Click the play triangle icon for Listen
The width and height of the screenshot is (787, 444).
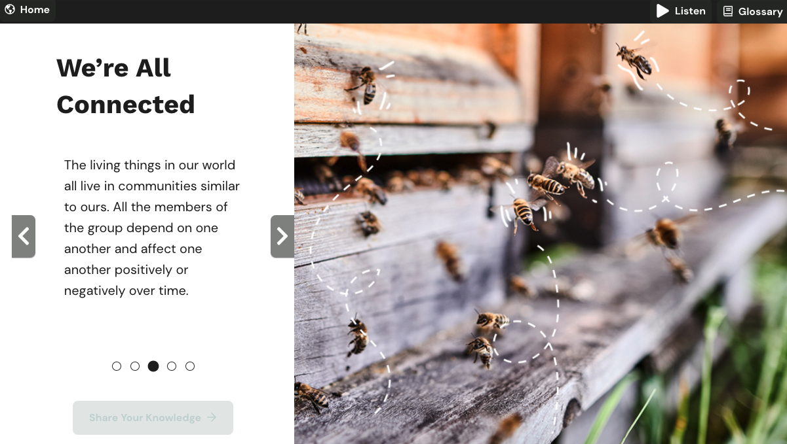coord(662,11)
